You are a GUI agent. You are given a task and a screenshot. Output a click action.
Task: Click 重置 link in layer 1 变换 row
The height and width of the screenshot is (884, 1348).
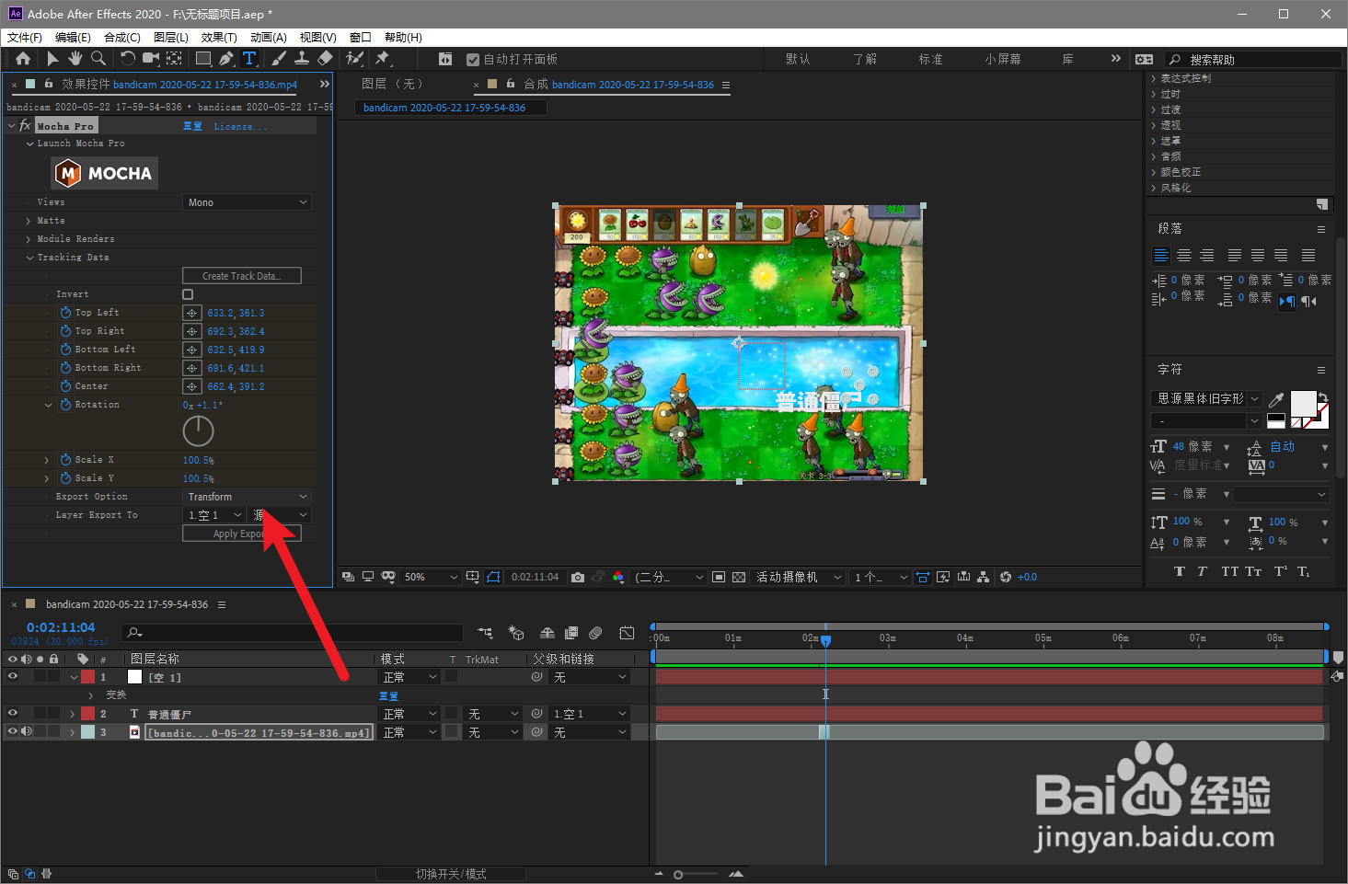pos(388,695)
